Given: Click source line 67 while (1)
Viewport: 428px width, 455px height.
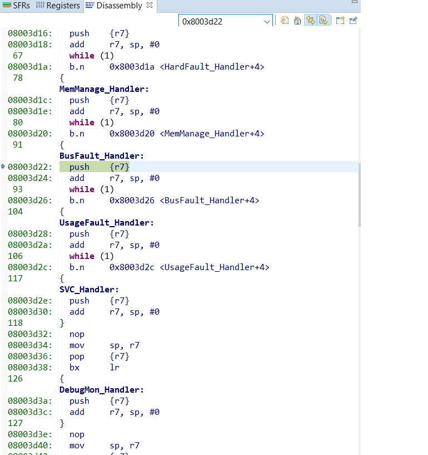Looking at the screenshot, I should pos(92,56).
